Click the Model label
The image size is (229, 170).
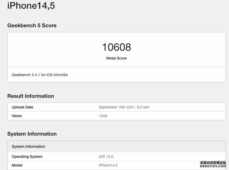click(17, 165)
